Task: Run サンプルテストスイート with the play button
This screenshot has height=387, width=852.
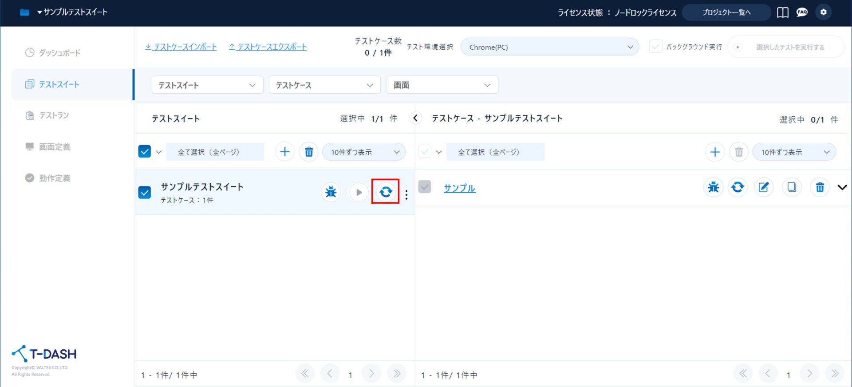Action: (x=359, y=192)
